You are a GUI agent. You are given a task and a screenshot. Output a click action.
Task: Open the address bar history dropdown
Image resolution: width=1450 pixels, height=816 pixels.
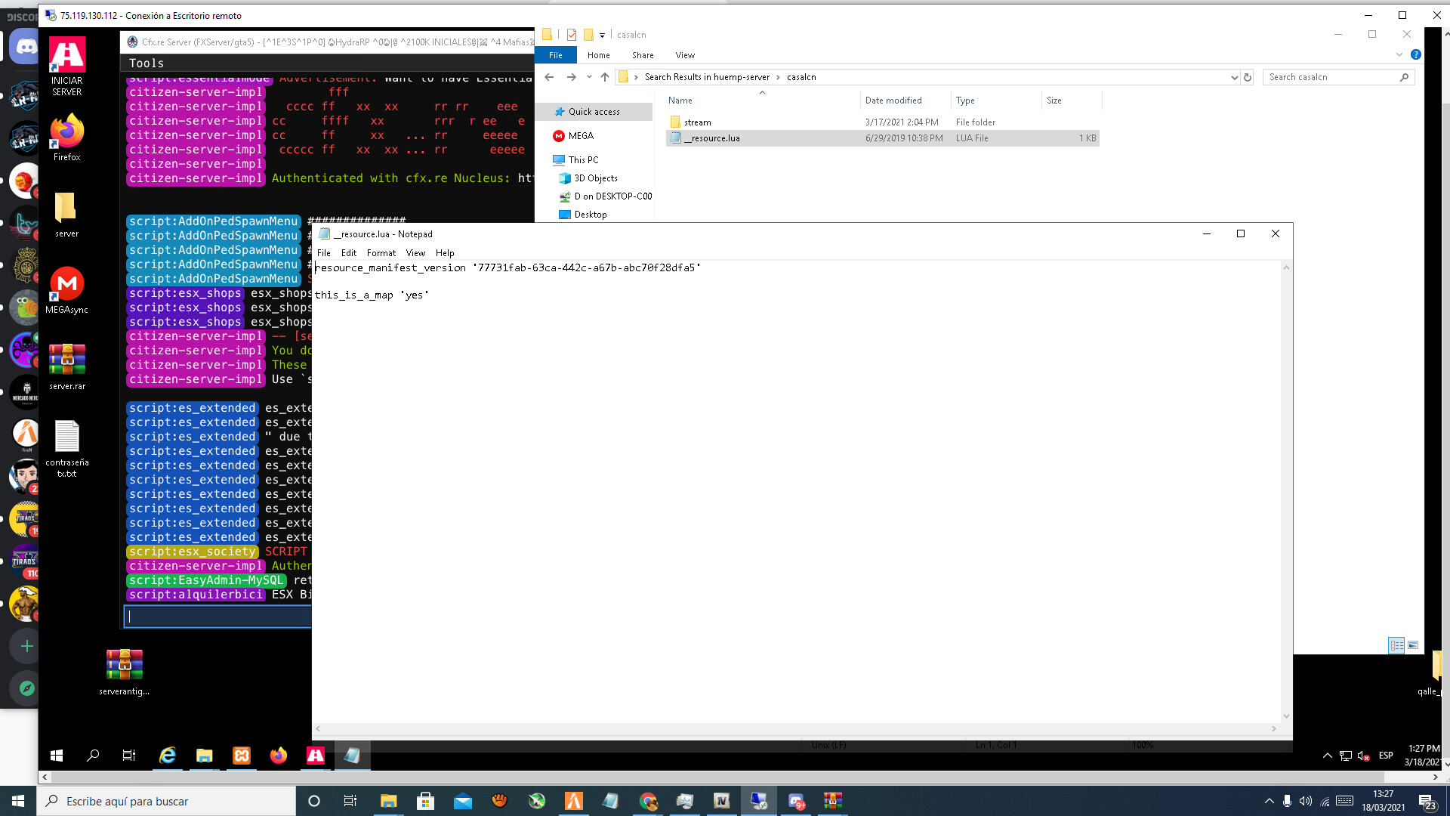[1235, 76]
